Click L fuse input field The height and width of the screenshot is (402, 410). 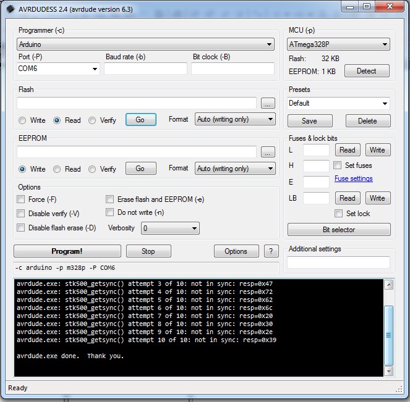click(x=316, y=150)
